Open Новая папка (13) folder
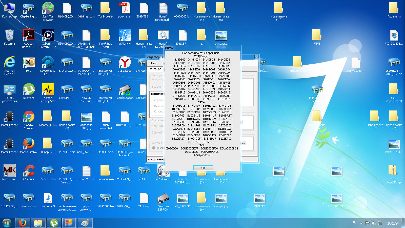405x228 pixels. [375, 120]
